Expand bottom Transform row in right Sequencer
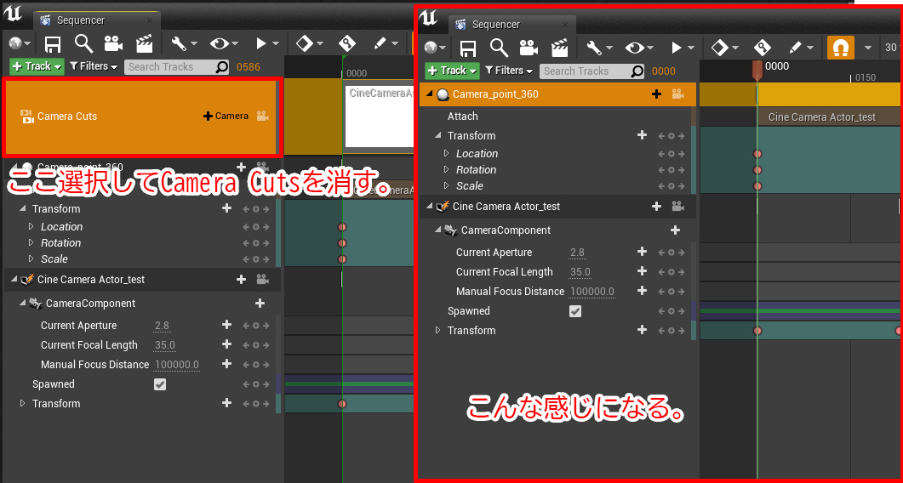The height and width of the screenshot is (483, 903). pos(437,331)
